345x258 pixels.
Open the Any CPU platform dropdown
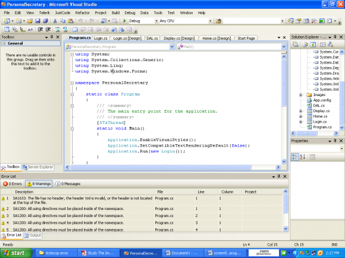[x=210, y=21]
